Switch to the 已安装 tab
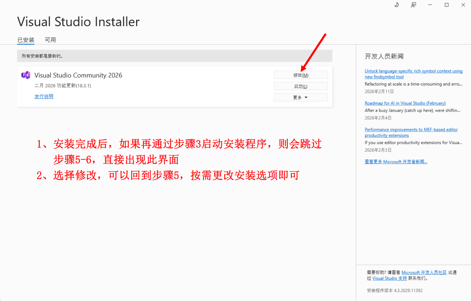 tap(26, 40)
